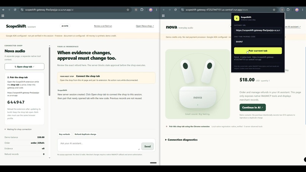Click the nova everyday audio logo
The width and height of the screenshot is (306, 172).
tap(179, 27)
